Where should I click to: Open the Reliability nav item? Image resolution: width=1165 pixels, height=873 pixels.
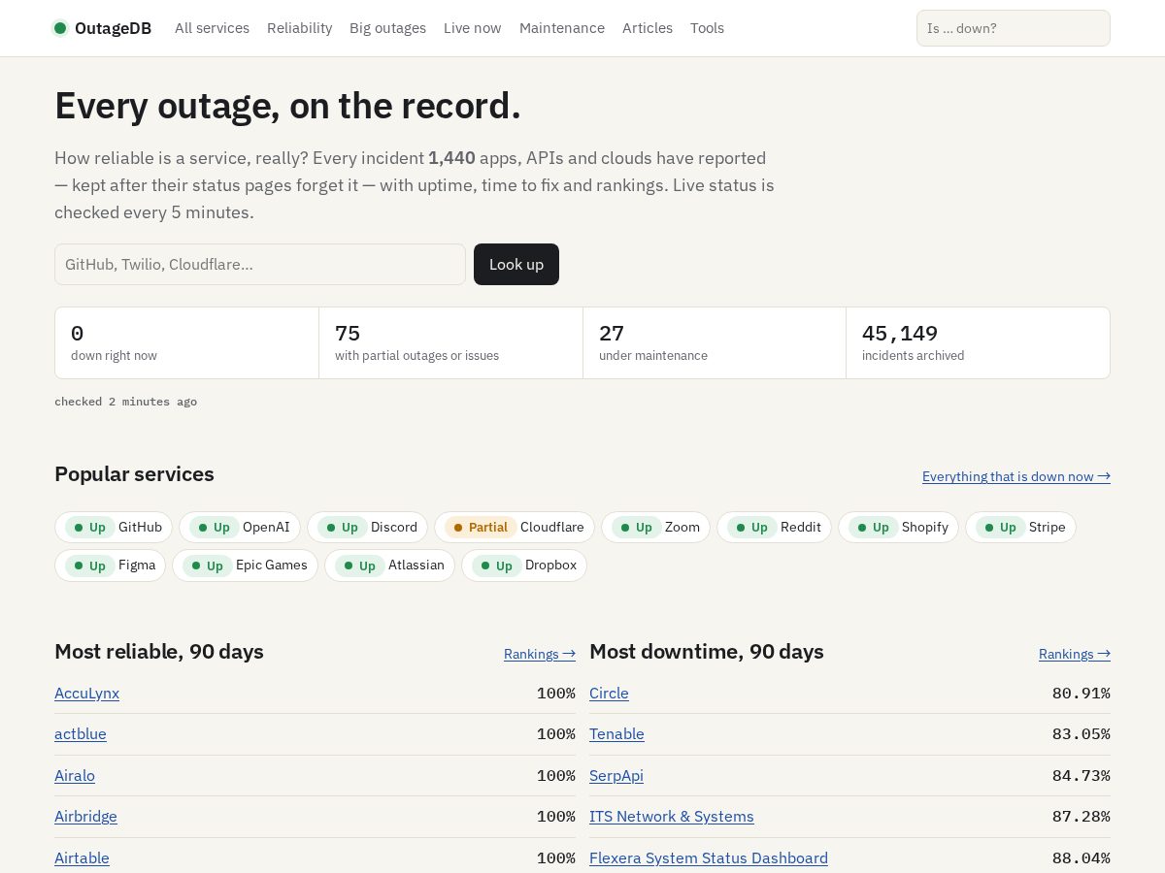(299, 28)
